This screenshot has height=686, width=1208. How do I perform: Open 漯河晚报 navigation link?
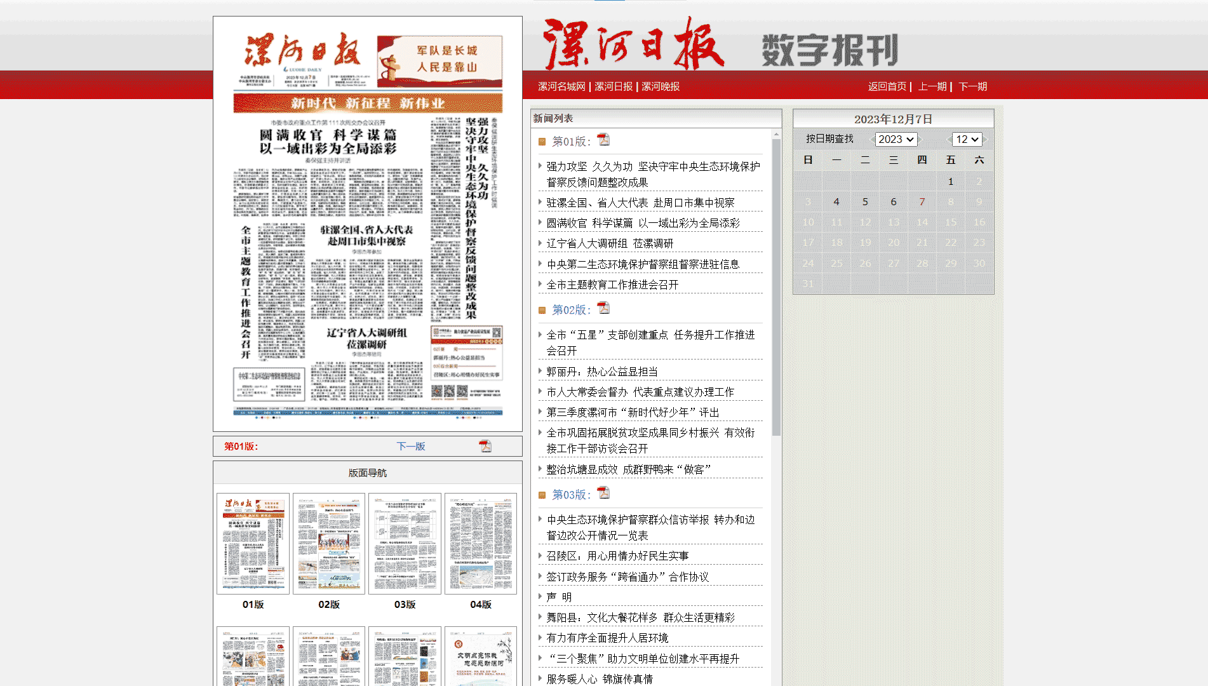tap(661, 86)
